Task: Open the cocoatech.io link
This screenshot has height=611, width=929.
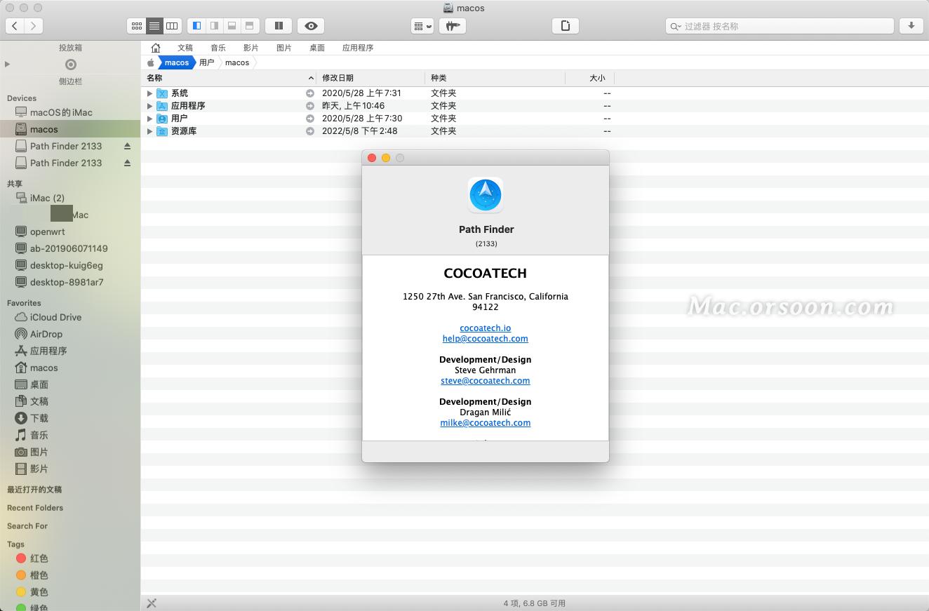Action: click(485, 328)
